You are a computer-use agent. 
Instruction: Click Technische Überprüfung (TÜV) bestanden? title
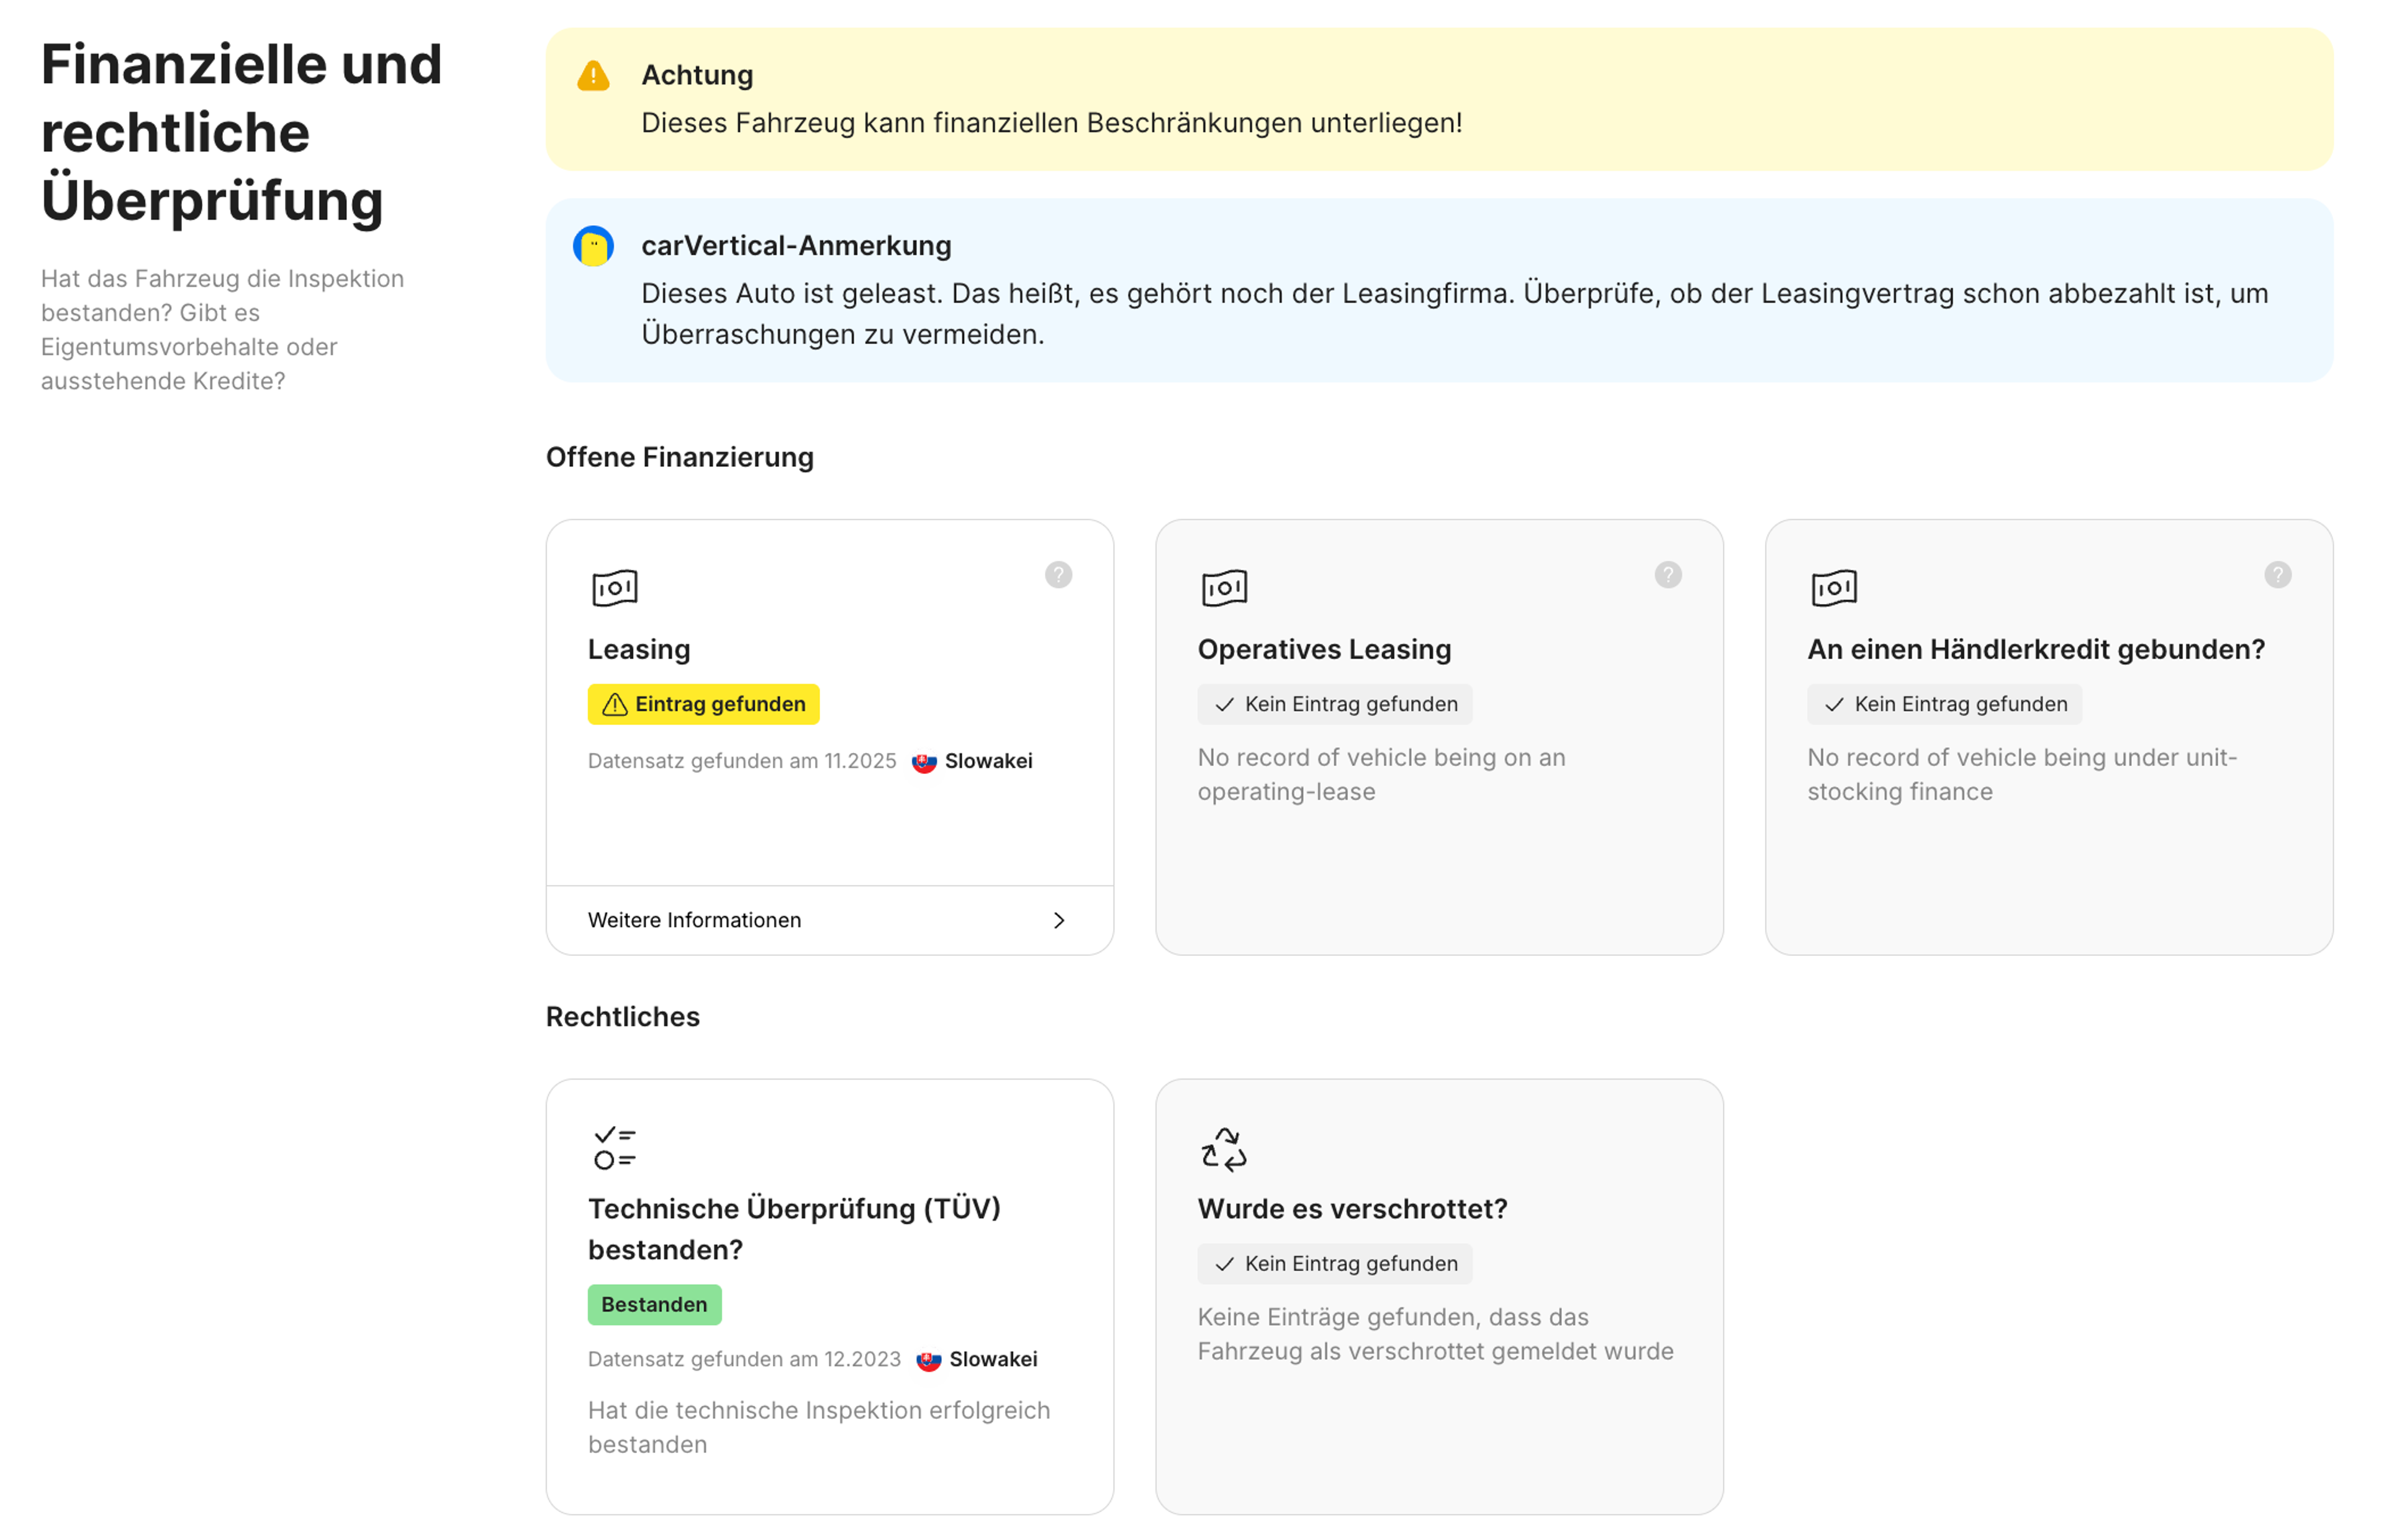[x=794, y=1229]
